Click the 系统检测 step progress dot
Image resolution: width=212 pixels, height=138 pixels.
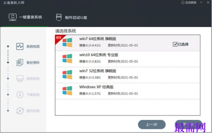click(8, 46)
